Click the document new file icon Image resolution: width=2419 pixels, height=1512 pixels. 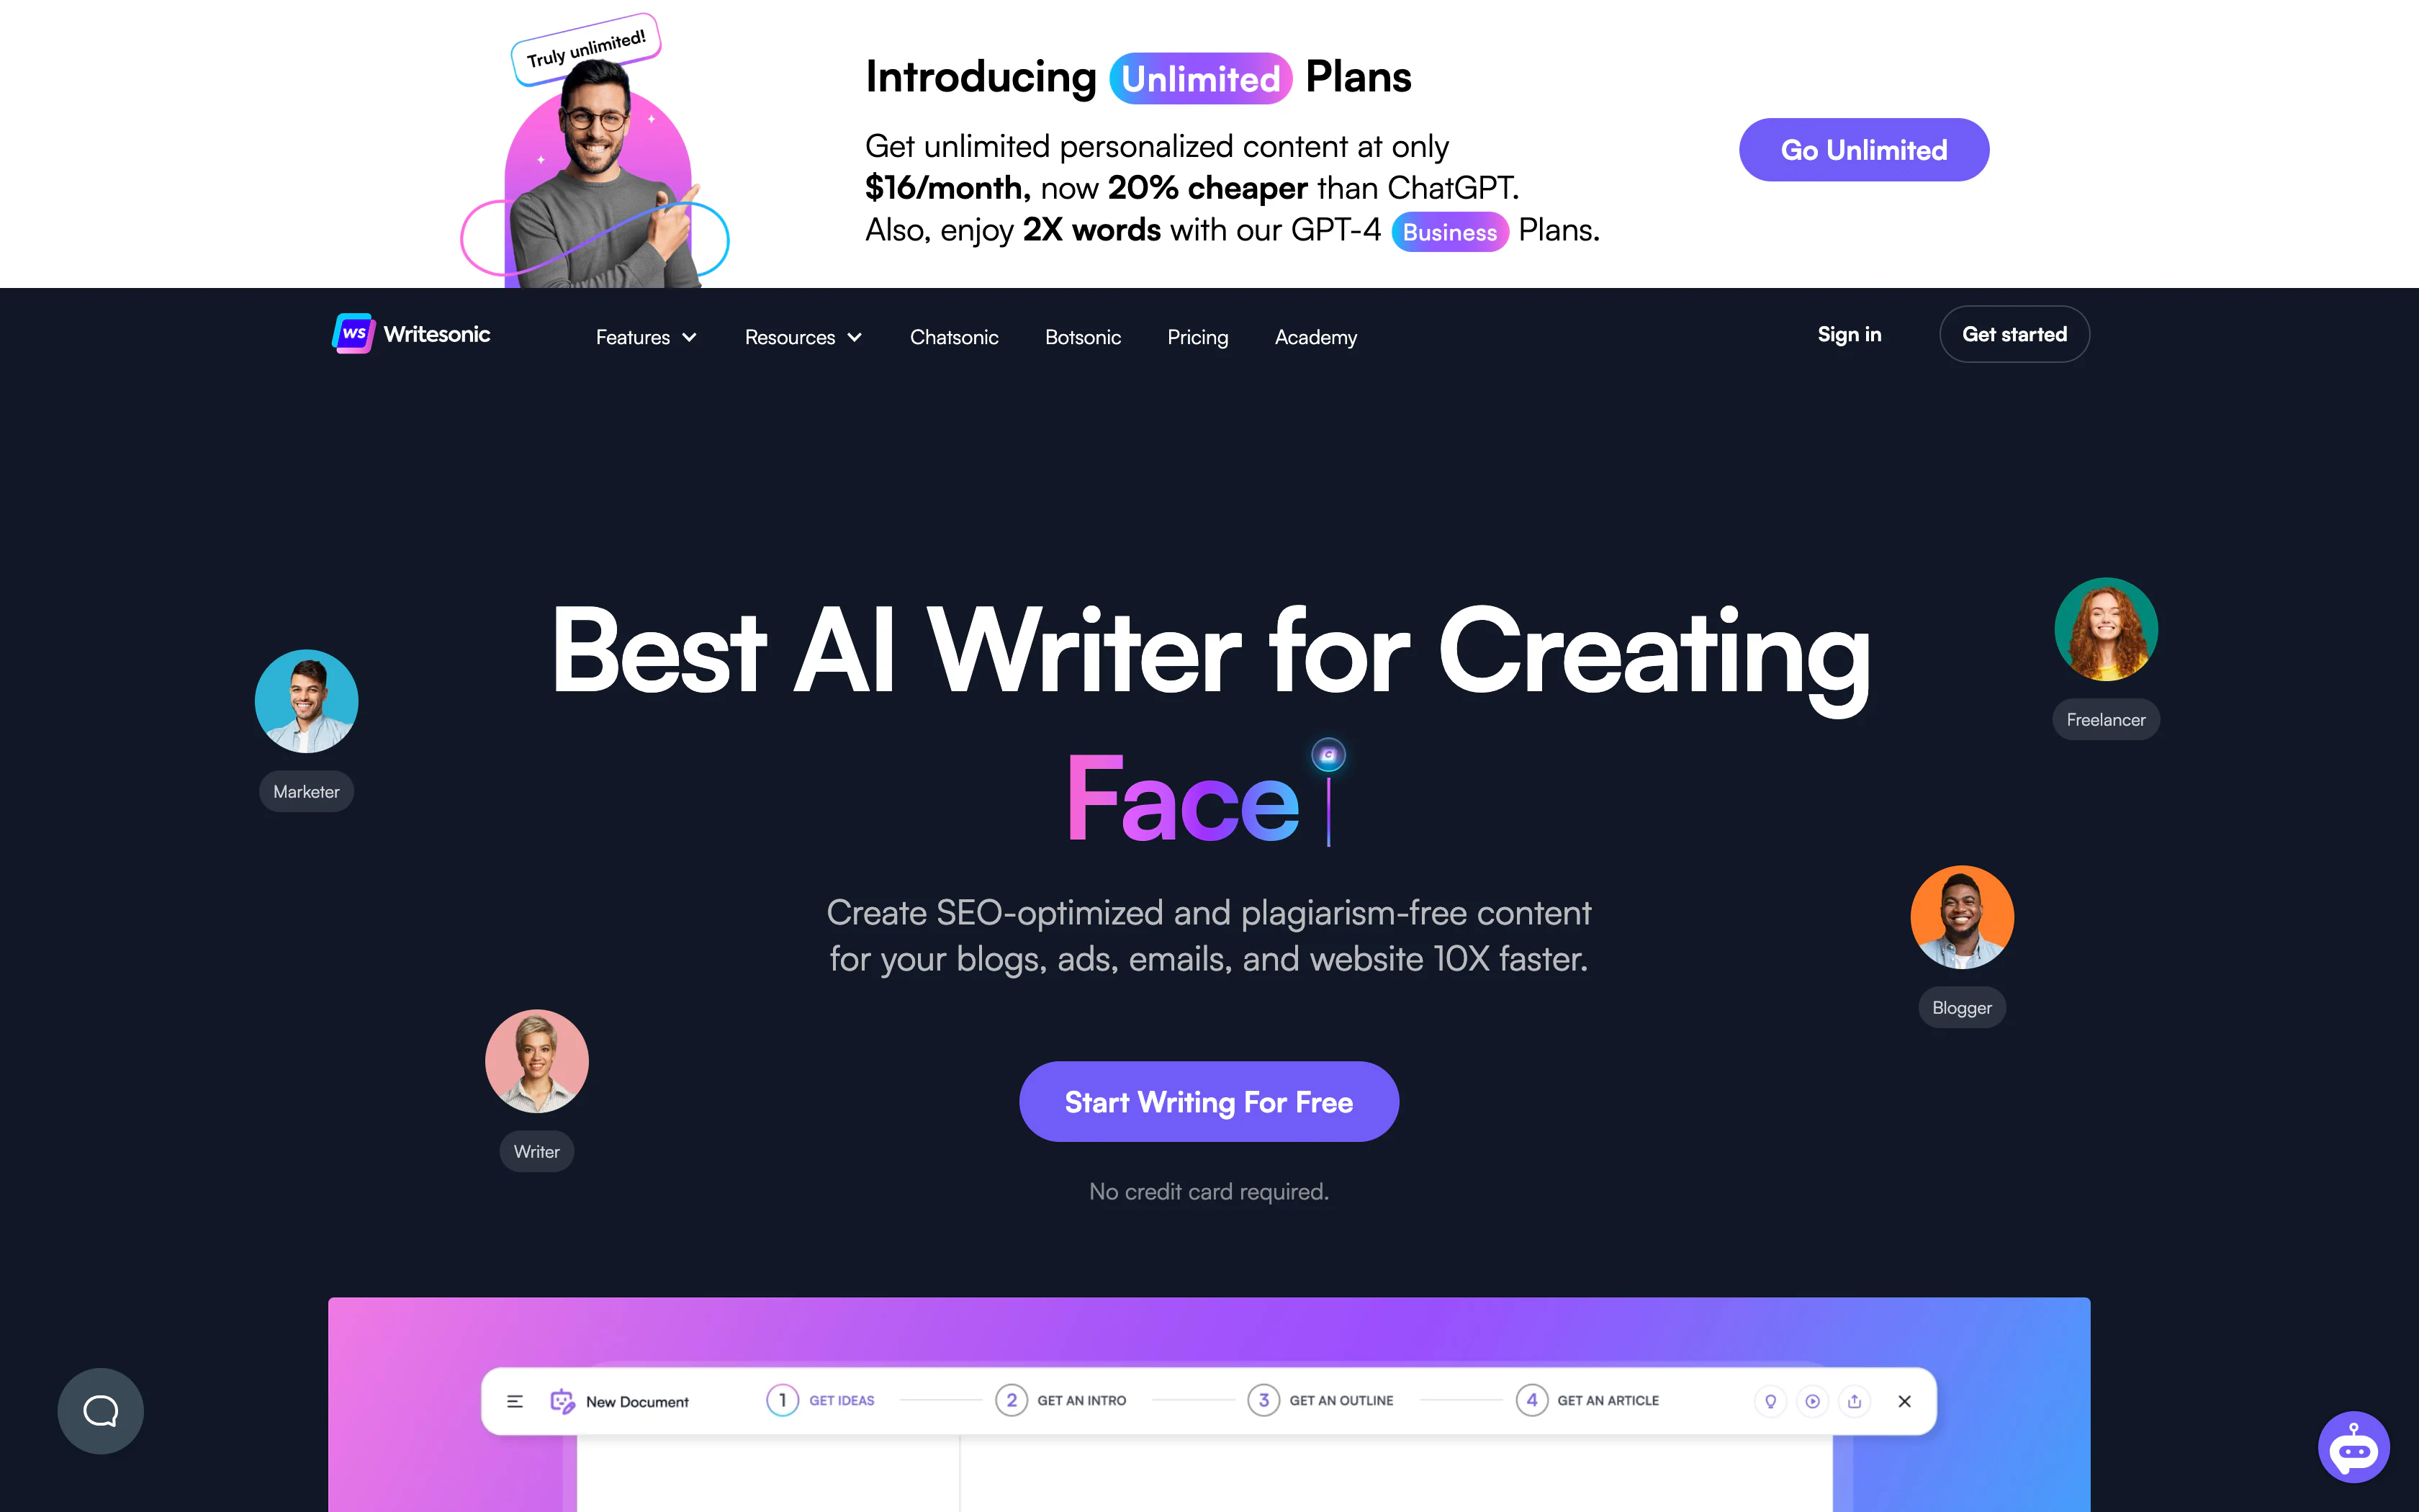coord(562,1399)
